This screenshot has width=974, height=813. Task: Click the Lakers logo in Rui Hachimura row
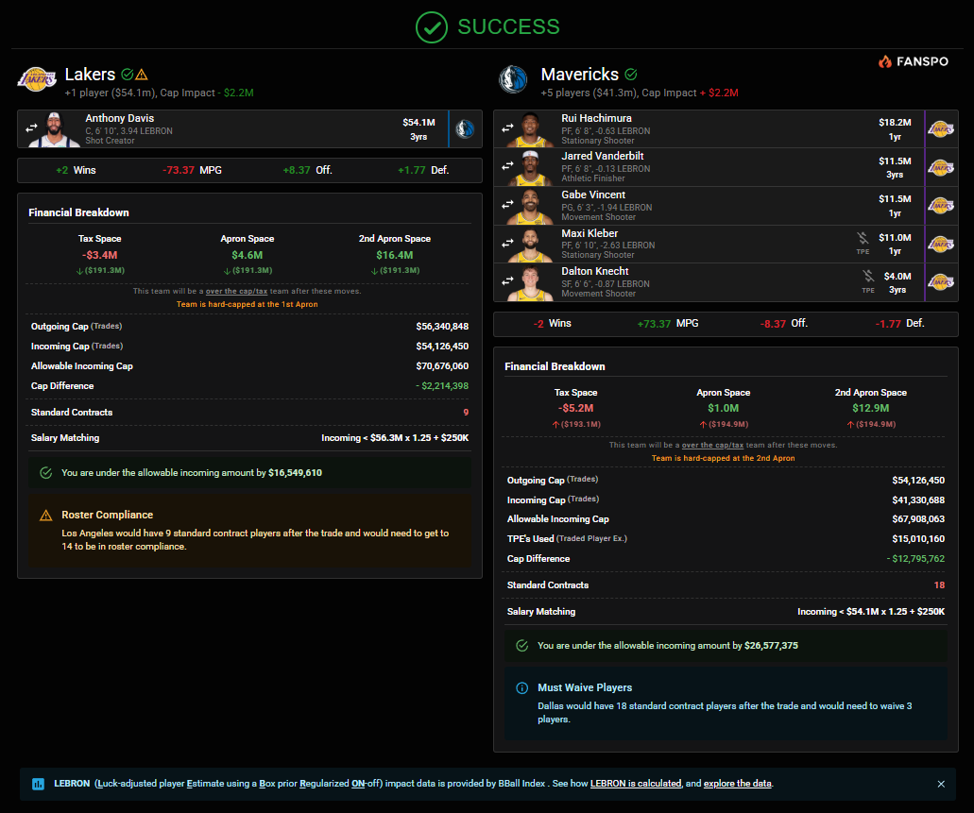point(940,128)
